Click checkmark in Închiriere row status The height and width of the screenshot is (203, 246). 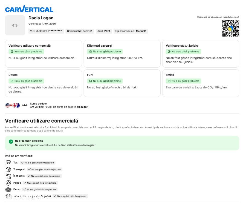coord(29,176)
